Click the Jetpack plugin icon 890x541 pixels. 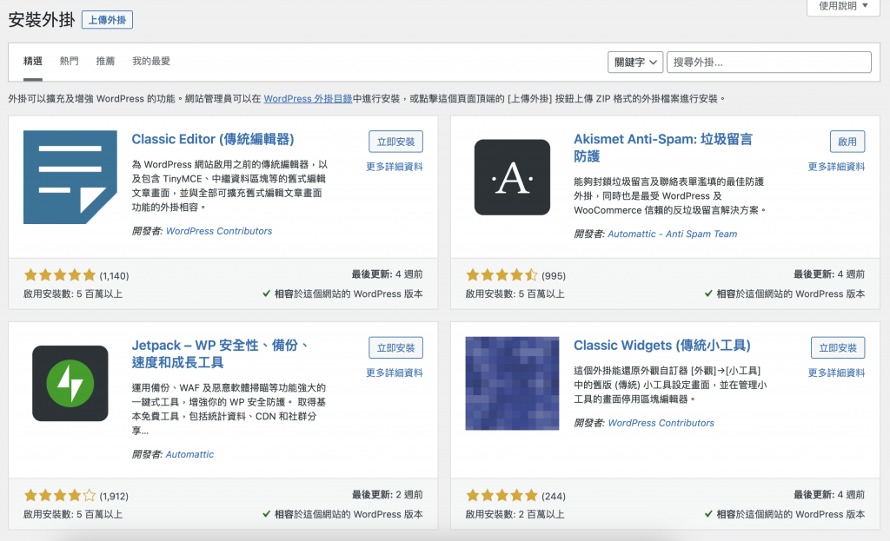[70, 383]
